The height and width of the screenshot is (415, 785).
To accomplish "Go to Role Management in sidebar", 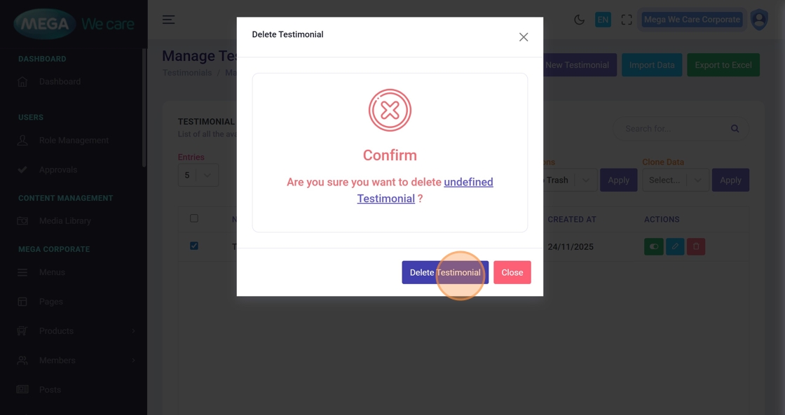I will point(74,141).
